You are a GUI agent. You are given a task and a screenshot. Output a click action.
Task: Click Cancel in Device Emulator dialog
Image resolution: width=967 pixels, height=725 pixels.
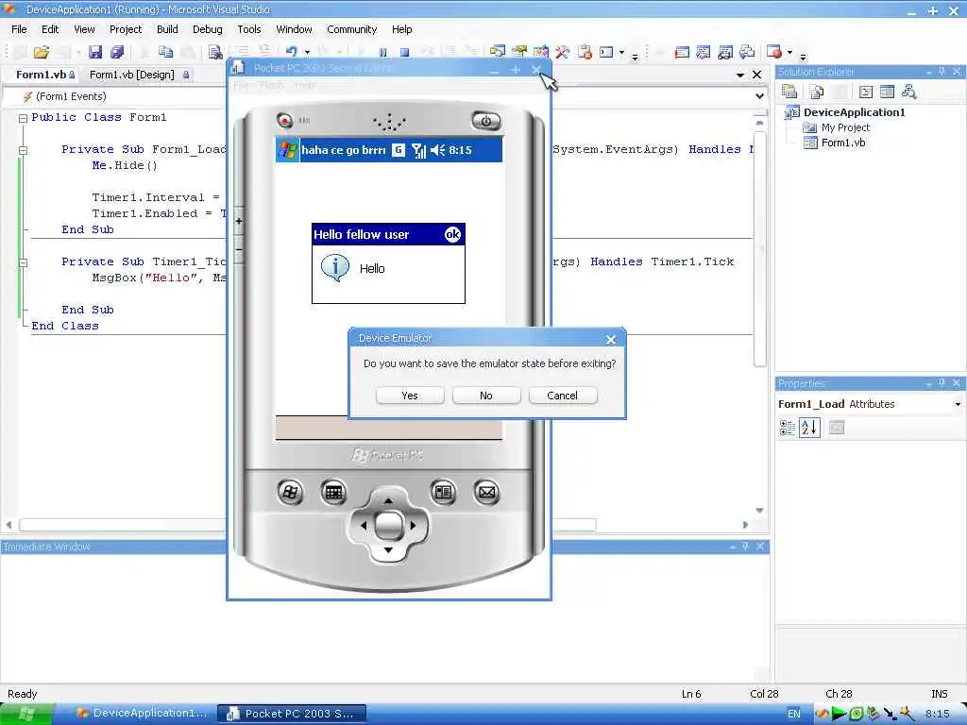click(x=563, y=396)
